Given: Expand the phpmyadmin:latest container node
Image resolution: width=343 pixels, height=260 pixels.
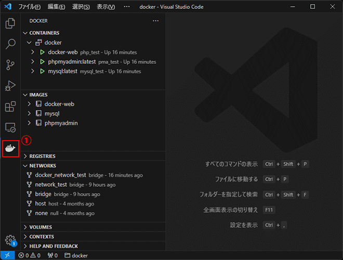Looking at the screenshot, I should tap(33, 62).
